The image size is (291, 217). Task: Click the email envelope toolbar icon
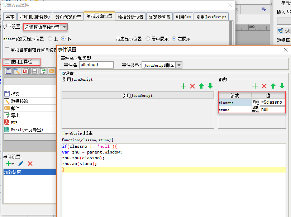52,71
